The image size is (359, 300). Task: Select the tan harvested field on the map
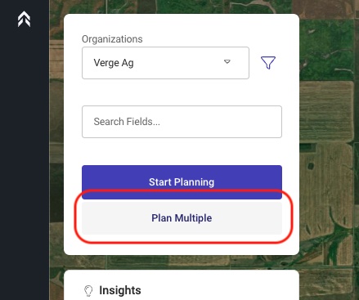(x=326, y=111)
